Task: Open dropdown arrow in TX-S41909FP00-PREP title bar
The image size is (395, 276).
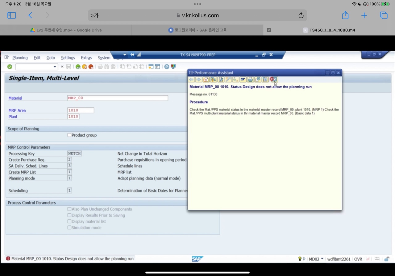Action: coord(125,55)
